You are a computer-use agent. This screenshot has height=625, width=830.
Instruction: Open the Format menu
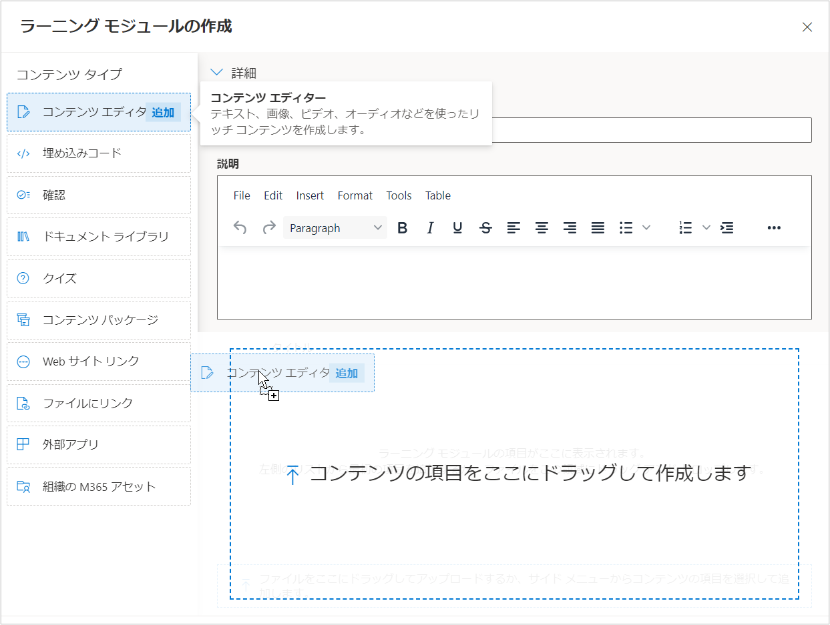(355, 195)
